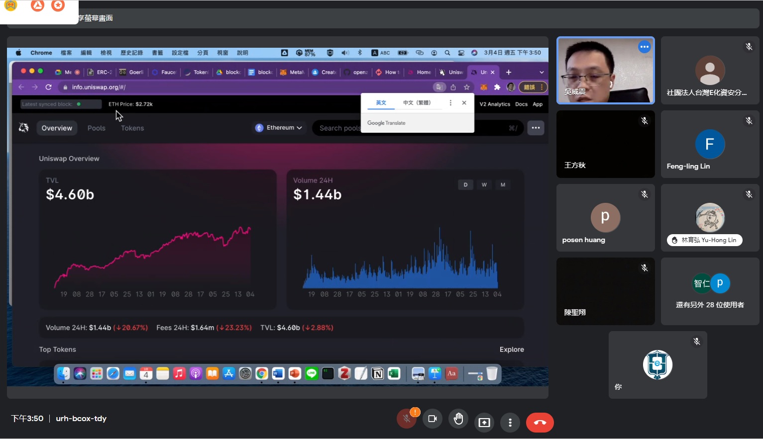
Task: Click the volume icon in menu bar
Action: pos(345,53)
